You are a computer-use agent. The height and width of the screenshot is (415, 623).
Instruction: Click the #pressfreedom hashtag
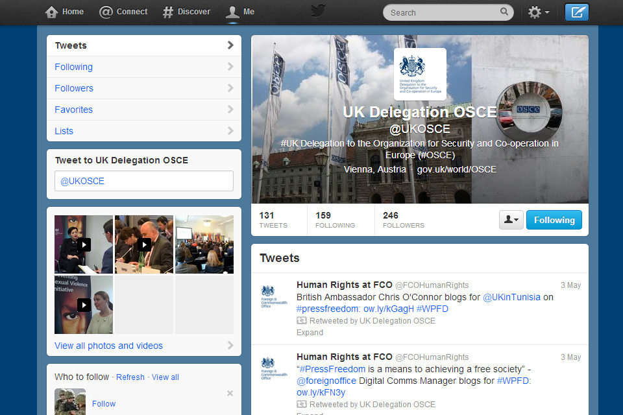(327, 309)
